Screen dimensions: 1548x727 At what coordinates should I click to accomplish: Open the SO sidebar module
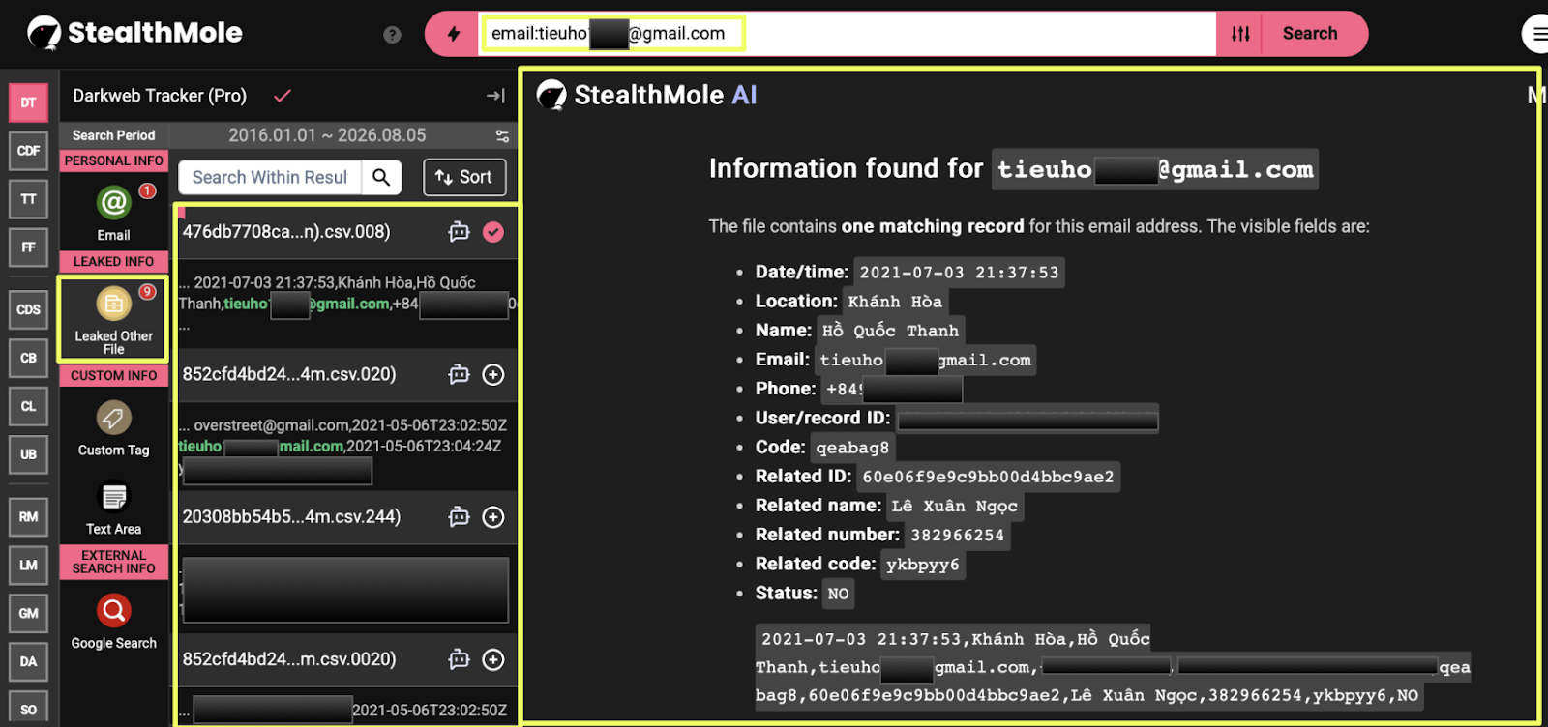[28, 710]
